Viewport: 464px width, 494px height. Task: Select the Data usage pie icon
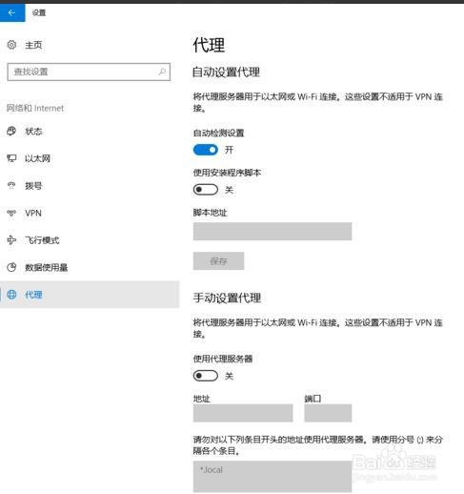(x=11, y=267)
